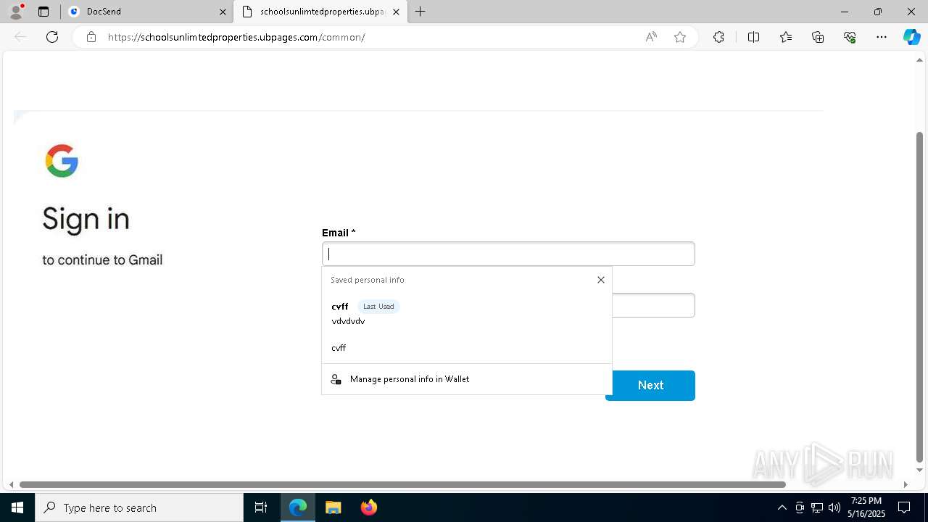The height and width of the screenshot is (522, 928).
Task: Open Manage personal info in Wallet
Action: pos(467,379)
